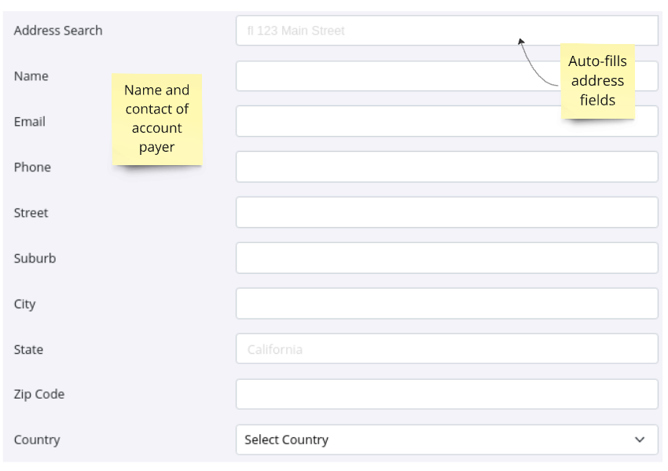Click the 'Suburb' label text

click(x=35, y=258)
